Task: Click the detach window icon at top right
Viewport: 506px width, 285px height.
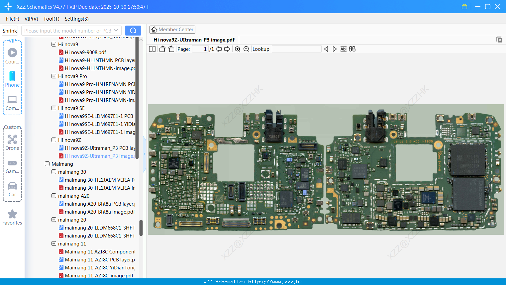Action: pos(499,40)
